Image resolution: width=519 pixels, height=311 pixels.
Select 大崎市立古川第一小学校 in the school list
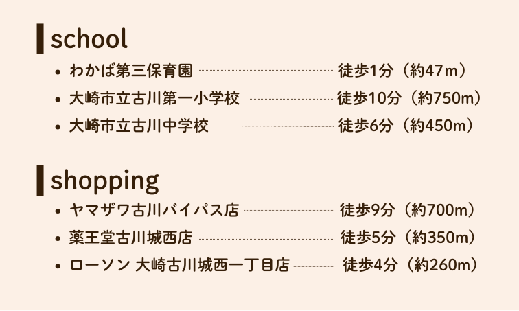[154, 98]
